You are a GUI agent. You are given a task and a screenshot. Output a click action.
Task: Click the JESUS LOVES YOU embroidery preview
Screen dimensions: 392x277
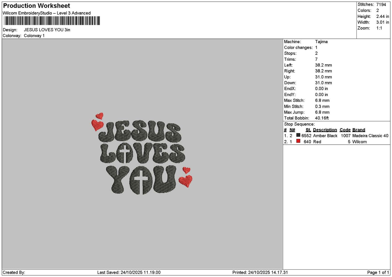(x=142, y=154)
